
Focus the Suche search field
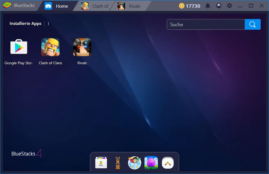pyautogui.click(x=206, y=24)
